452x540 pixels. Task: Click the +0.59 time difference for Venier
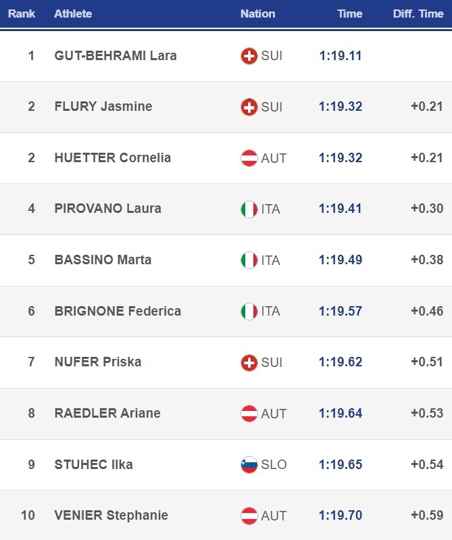pos(427,516)
